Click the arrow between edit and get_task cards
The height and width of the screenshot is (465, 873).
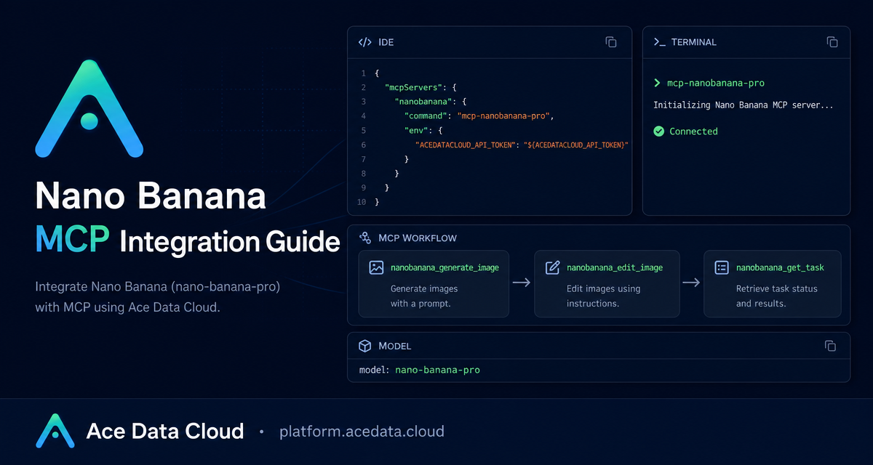click(691, 283)
